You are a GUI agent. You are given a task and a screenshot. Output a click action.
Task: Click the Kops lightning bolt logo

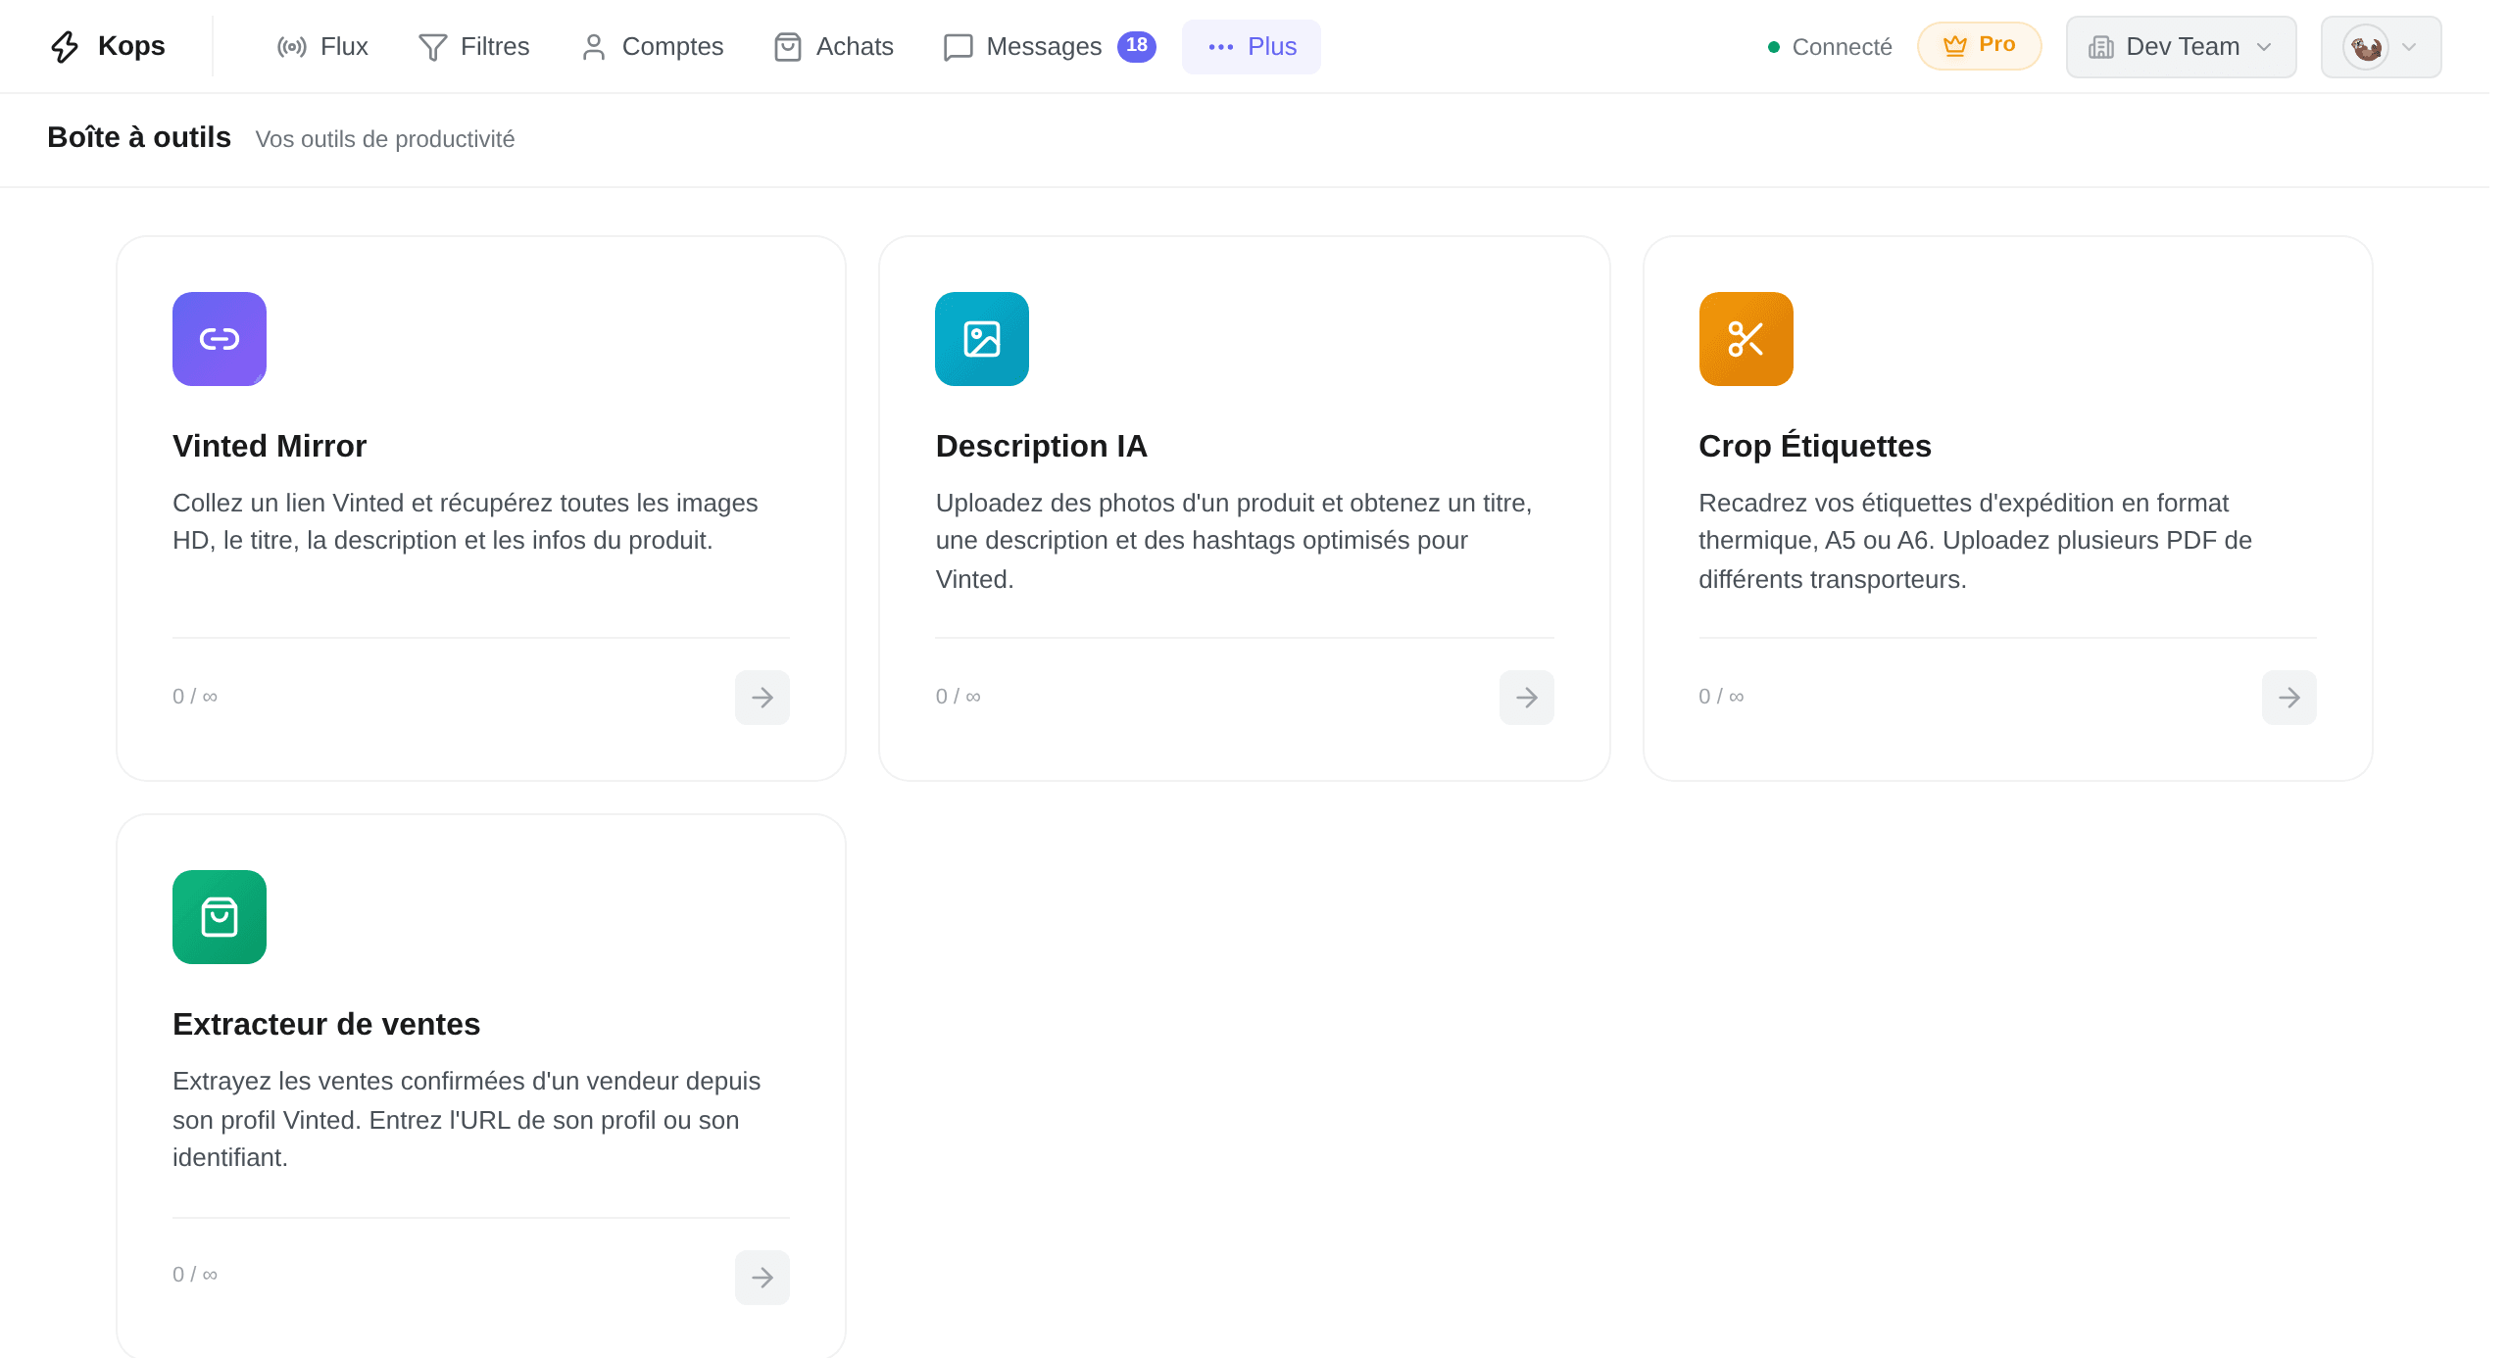click(x=65, y=46)
